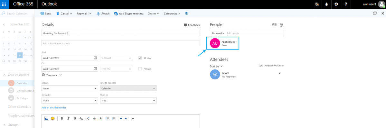386x128 pixels.
Task: Insert a bulleted list
Action: (107, 118)
